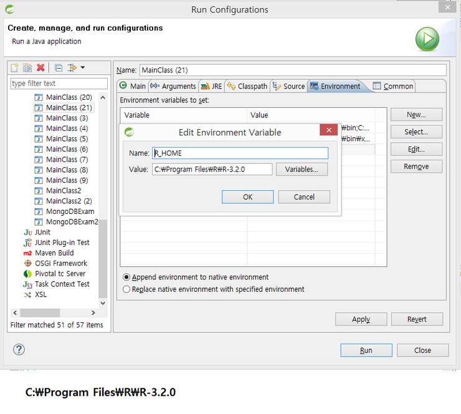The image size is (461, 414).
Task: Switch to the Arguments tab
Action: (173, 86)
